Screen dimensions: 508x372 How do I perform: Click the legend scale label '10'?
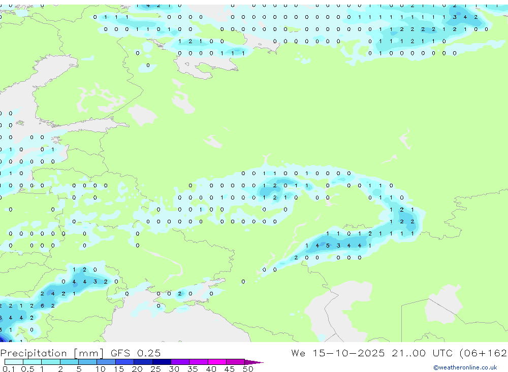point(100,369)
